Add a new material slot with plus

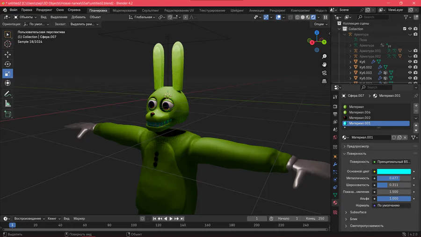(x=416, y=105)
